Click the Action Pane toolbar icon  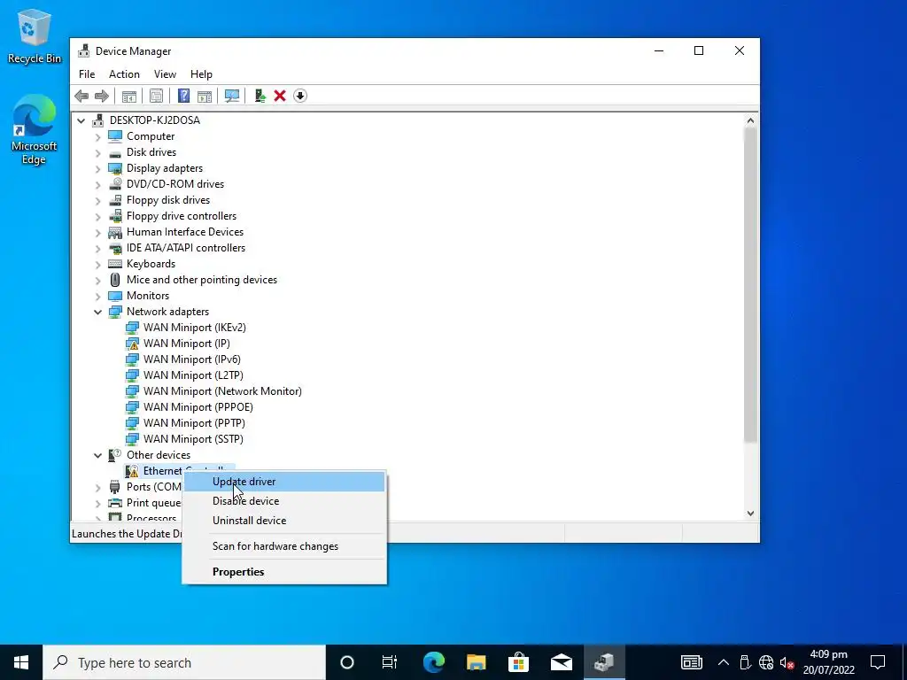205,96
